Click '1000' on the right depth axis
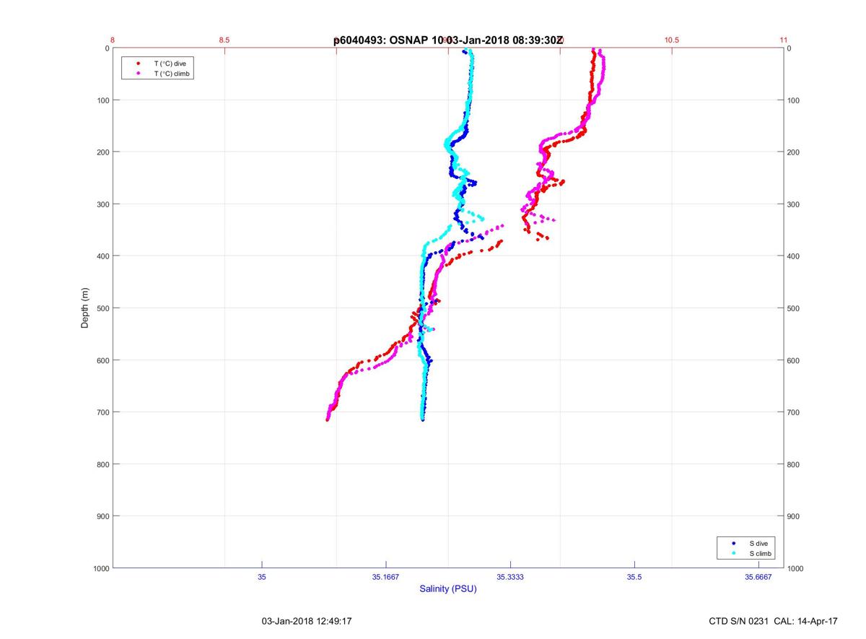866x639 pixels. coord(797,568)
